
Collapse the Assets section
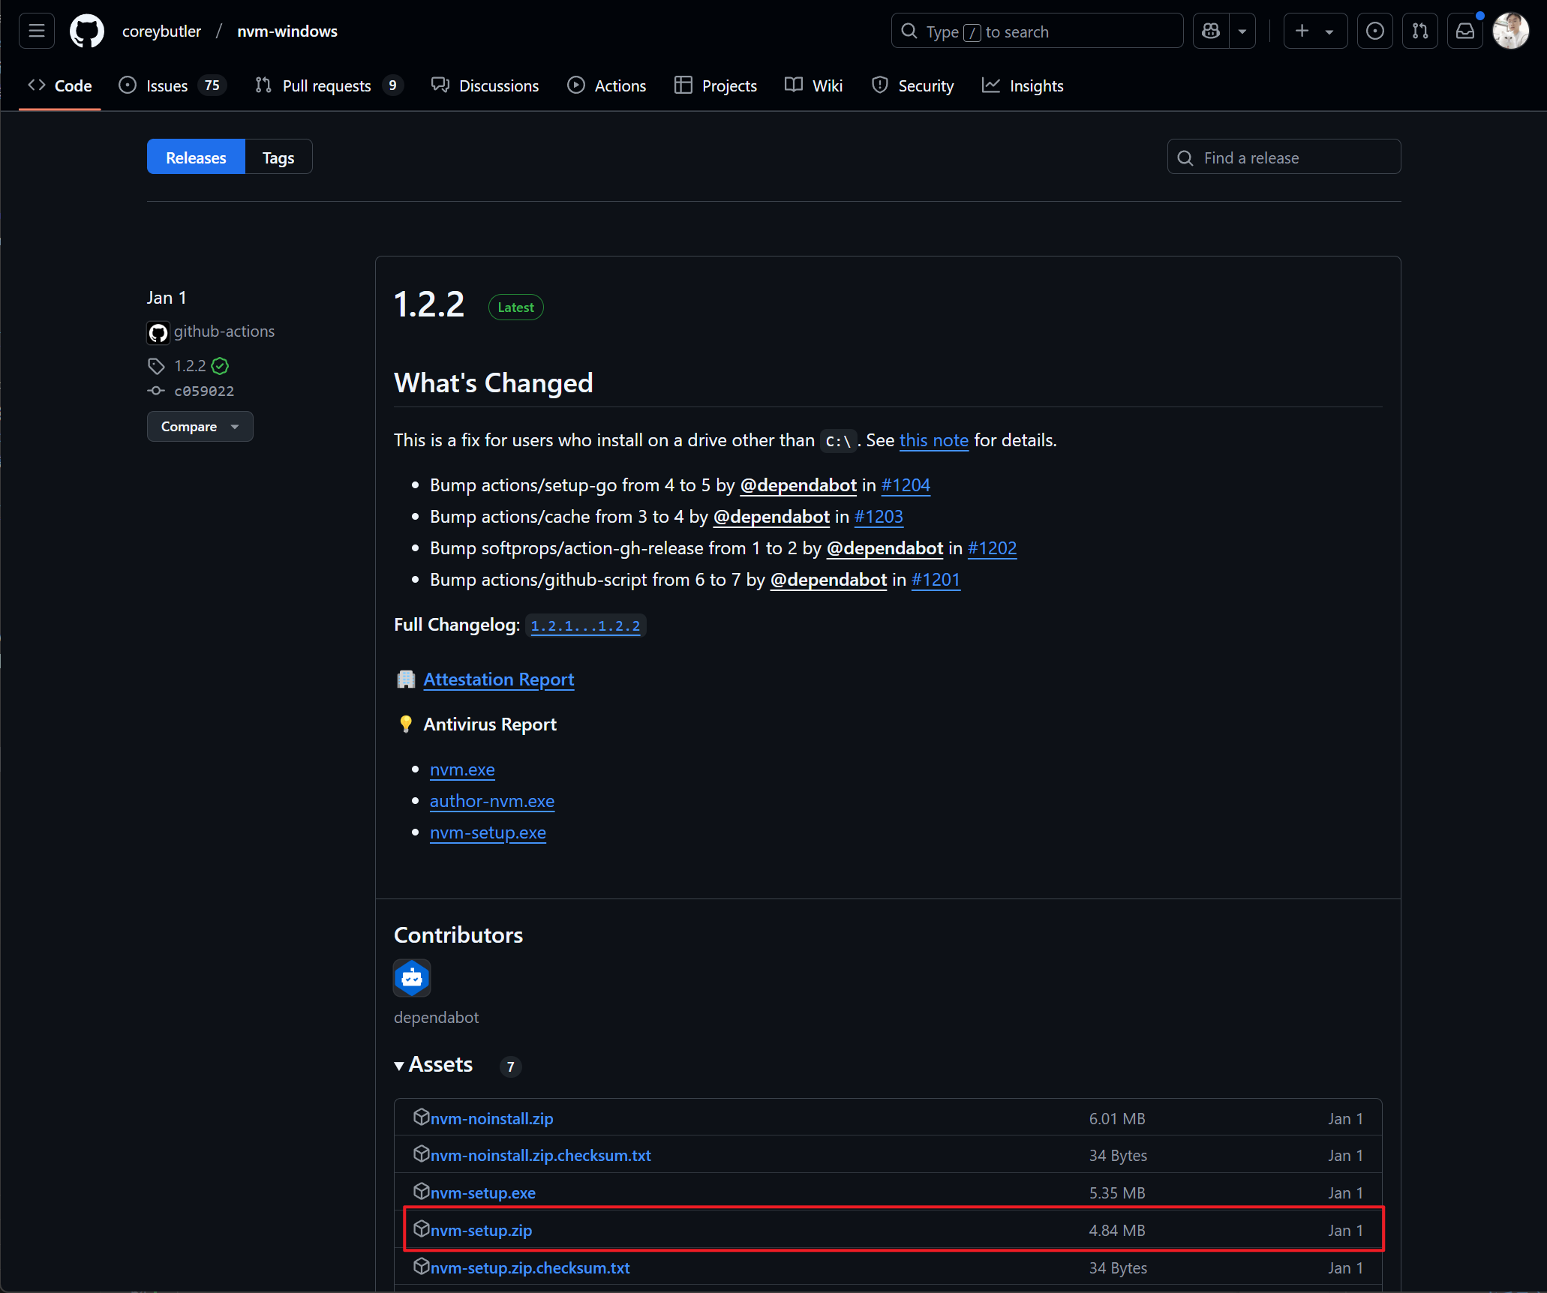(x=434, y=1065)
